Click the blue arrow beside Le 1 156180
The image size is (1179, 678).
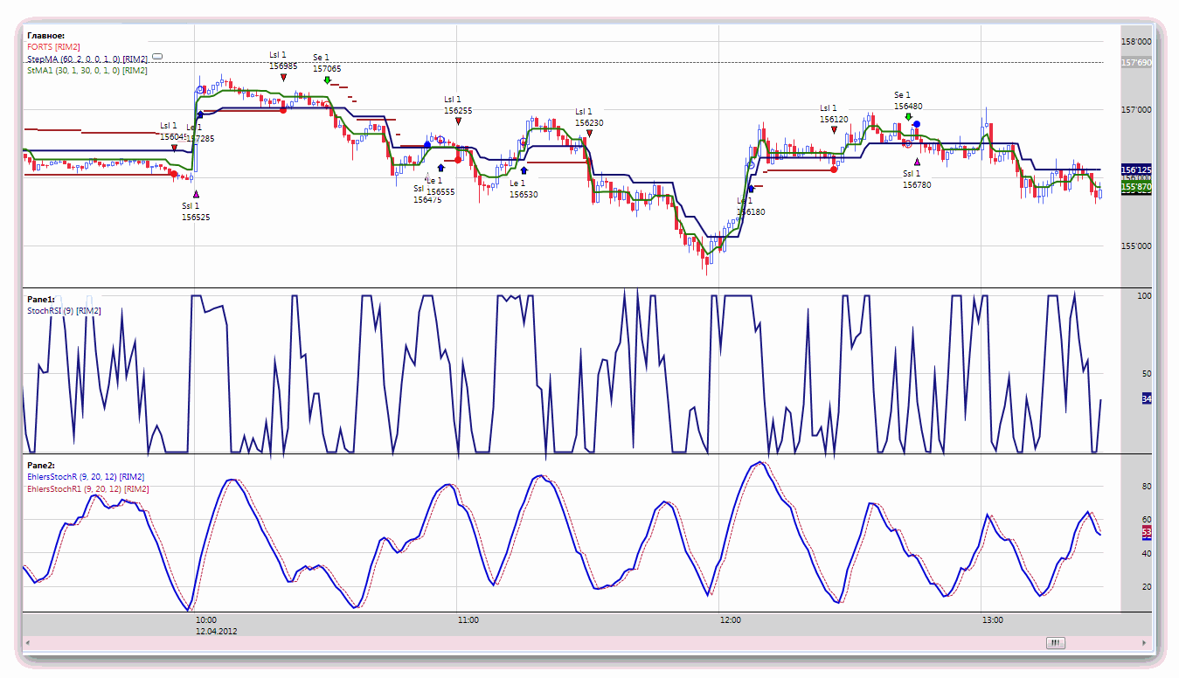[x=751, y=188]
